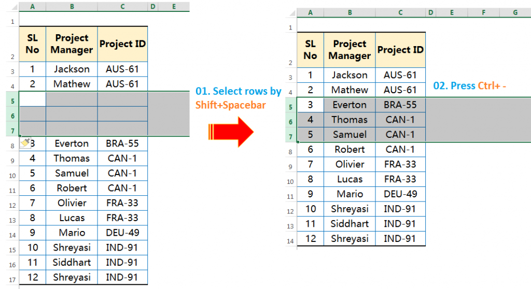
Task: Select 'Lucas' cell in left sheet
Action: (x=72, y=218)
